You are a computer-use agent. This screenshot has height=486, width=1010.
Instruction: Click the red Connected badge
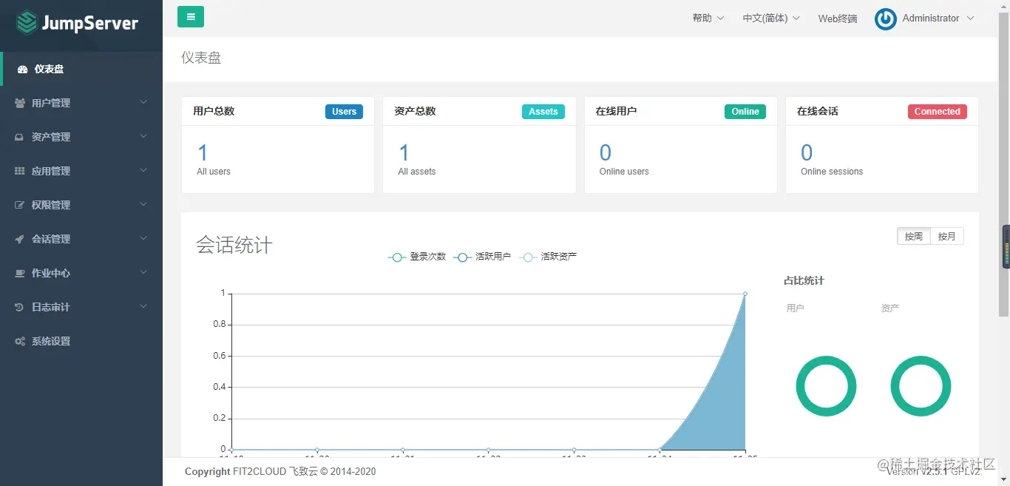coord(938,112)
